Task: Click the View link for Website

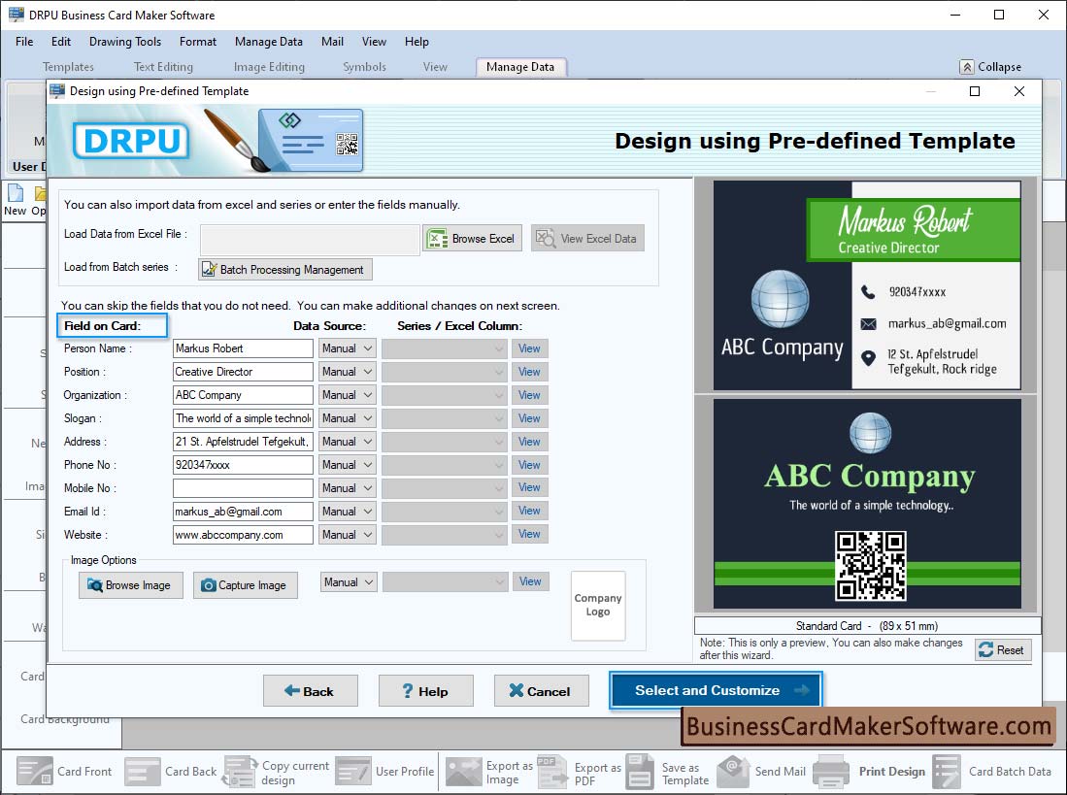Action: [529, 535]
